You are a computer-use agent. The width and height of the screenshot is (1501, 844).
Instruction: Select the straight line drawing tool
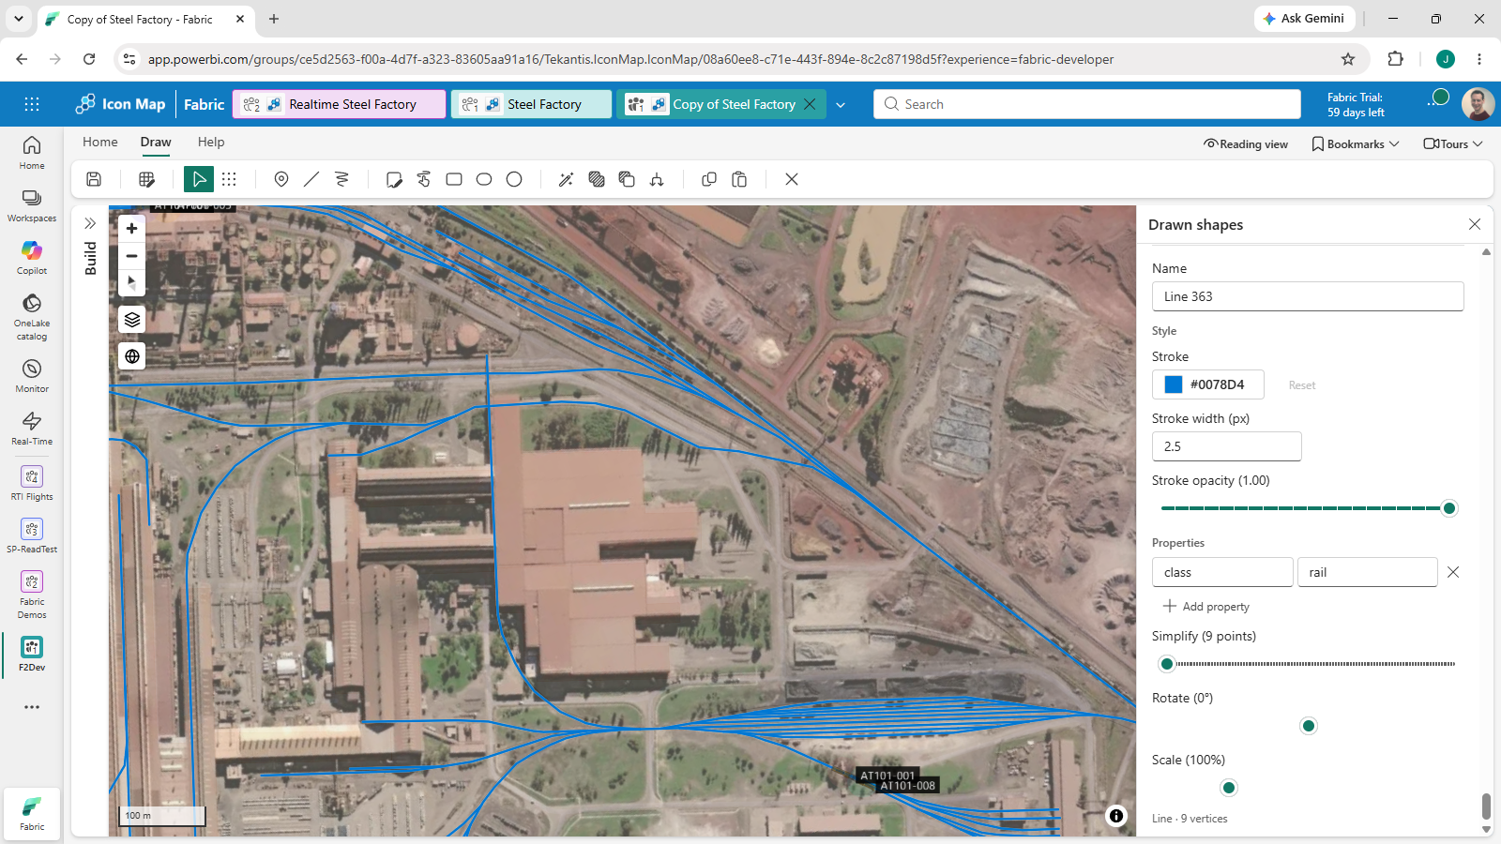pyautogui.click(x=311, y=179)
